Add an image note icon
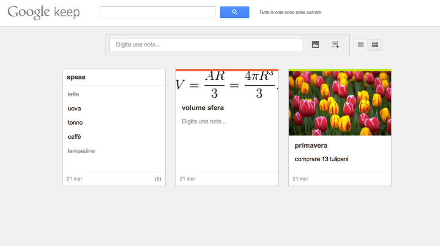This screenshot has width=440, height=246. point(316,45)
